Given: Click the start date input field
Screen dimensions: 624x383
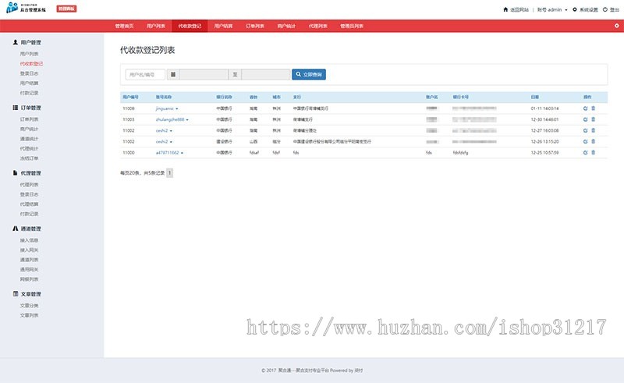Looking at the screenshot, I should click(204, 74).
